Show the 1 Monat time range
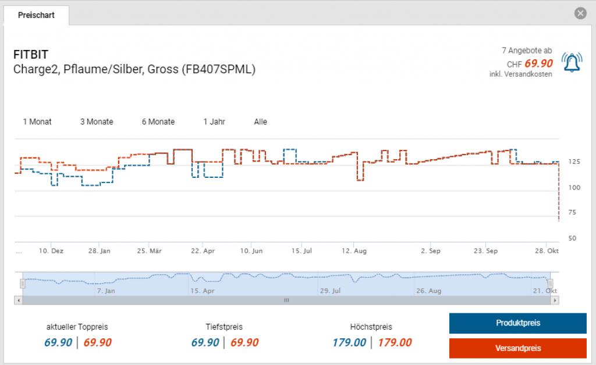596x365 pixels. (37, 122)
